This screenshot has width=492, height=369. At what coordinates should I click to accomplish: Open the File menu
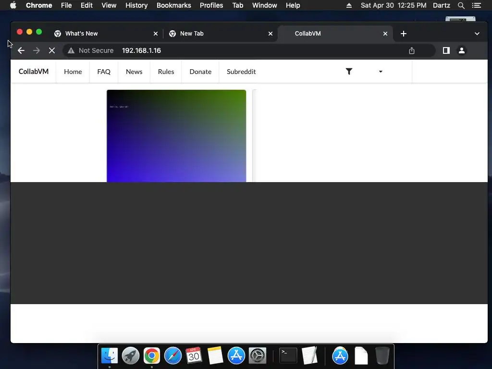tap(66, 5)
